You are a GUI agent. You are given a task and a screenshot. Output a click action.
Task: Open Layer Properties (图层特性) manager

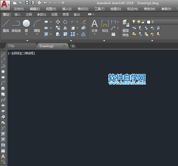(x=126, y=28)
